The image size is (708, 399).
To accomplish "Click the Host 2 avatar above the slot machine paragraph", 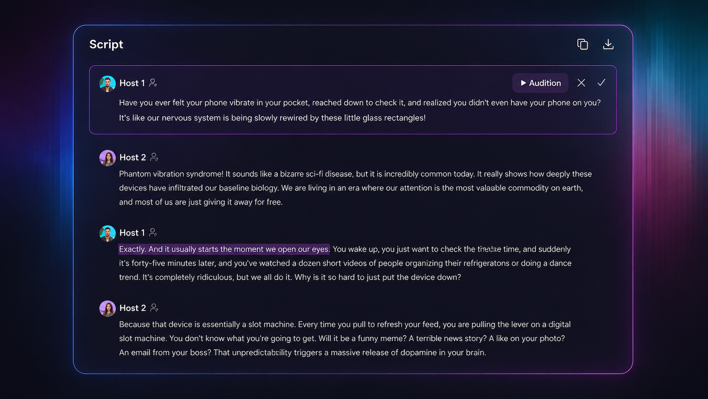I will pyautogui.click(x=107, y=308).
